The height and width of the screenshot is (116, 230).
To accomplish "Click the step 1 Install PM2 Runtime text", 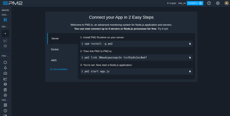I will pos(102,37).
